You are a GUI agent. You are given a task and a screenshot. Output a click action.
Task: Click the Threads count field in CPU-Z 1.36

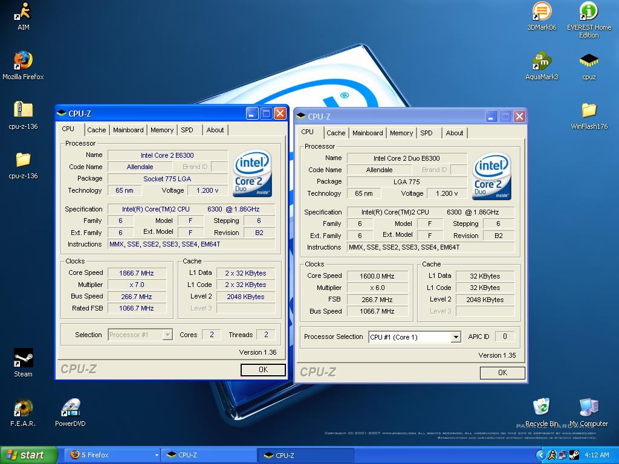coord(266,335)
